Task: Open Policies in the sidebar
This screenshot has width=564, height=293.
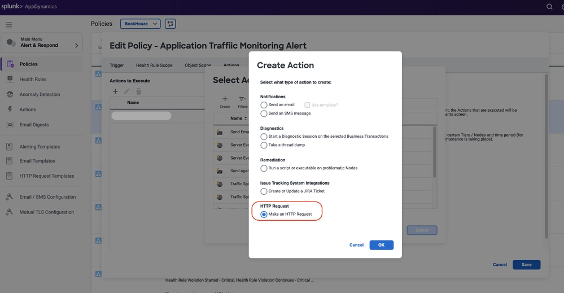Action: [28, 64]
